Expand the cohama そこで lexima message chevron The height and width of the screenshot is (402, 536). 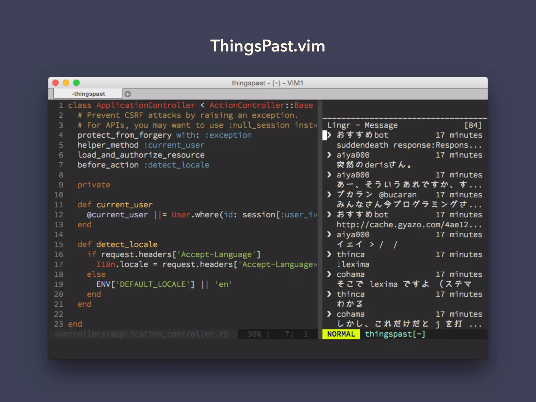329,274
